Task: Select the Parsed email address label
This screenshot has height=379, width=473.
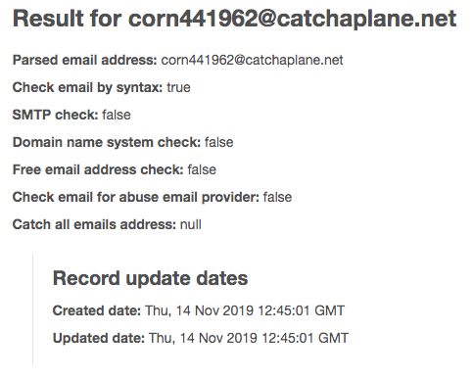Action: (x=85, y=60)
